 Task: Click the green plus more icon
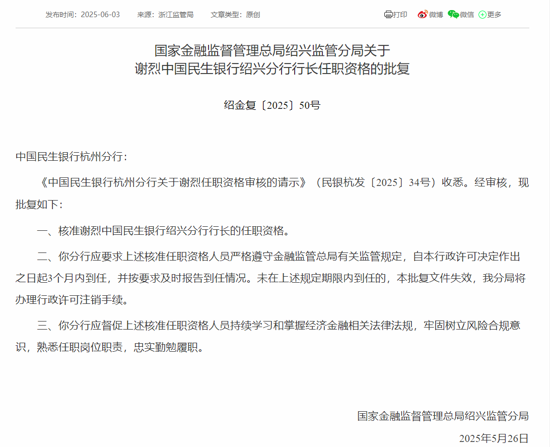click(483, 15)
